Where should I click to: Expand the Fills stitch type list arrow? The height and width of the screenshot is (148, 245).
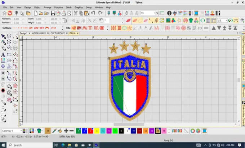click(x=107, y=28)
